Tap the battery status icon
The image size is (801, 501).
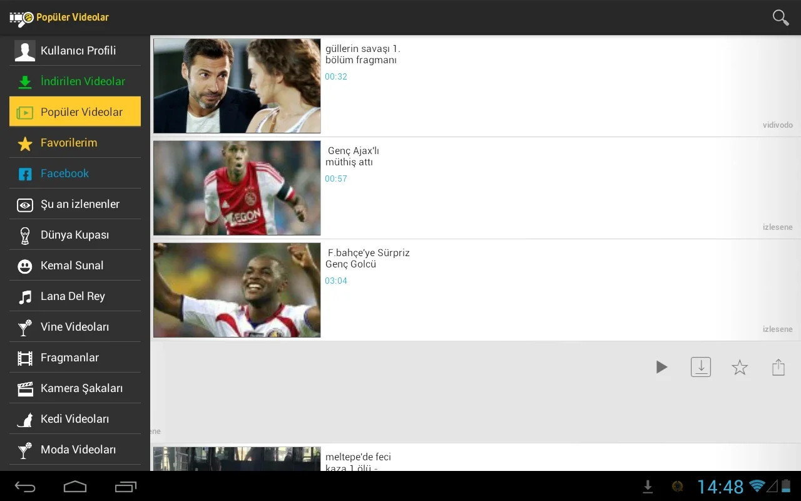pos(787,486)
